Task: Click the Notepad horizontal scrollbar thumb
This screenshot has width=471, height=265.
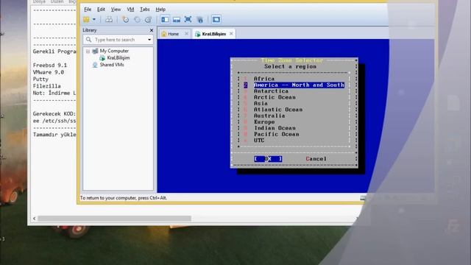Action: coord(114,219)
